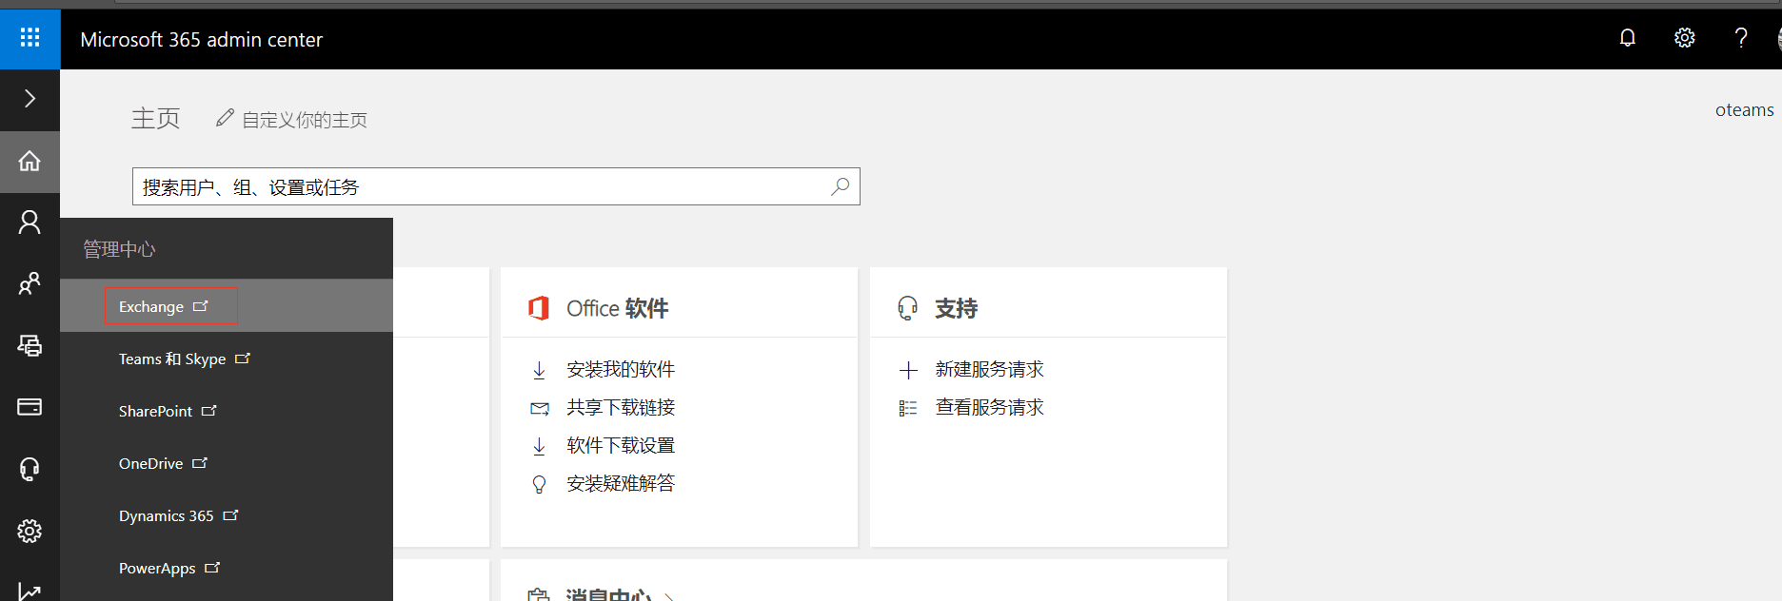Click the Microsoft 365 admin center title
The image size is (1782, 601).
coord(201,39)
